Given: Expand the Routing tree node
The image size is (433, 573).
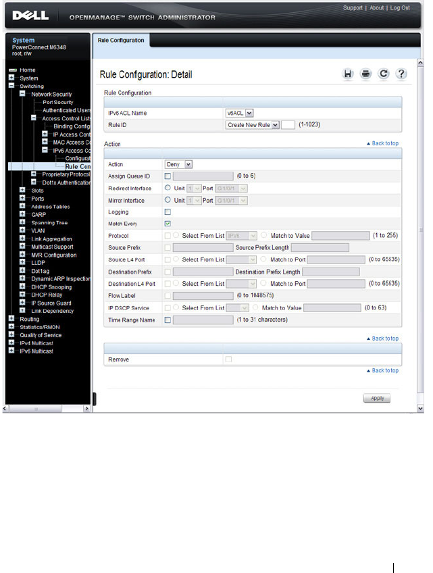Looking at the screenshot, I should point(11,319).
